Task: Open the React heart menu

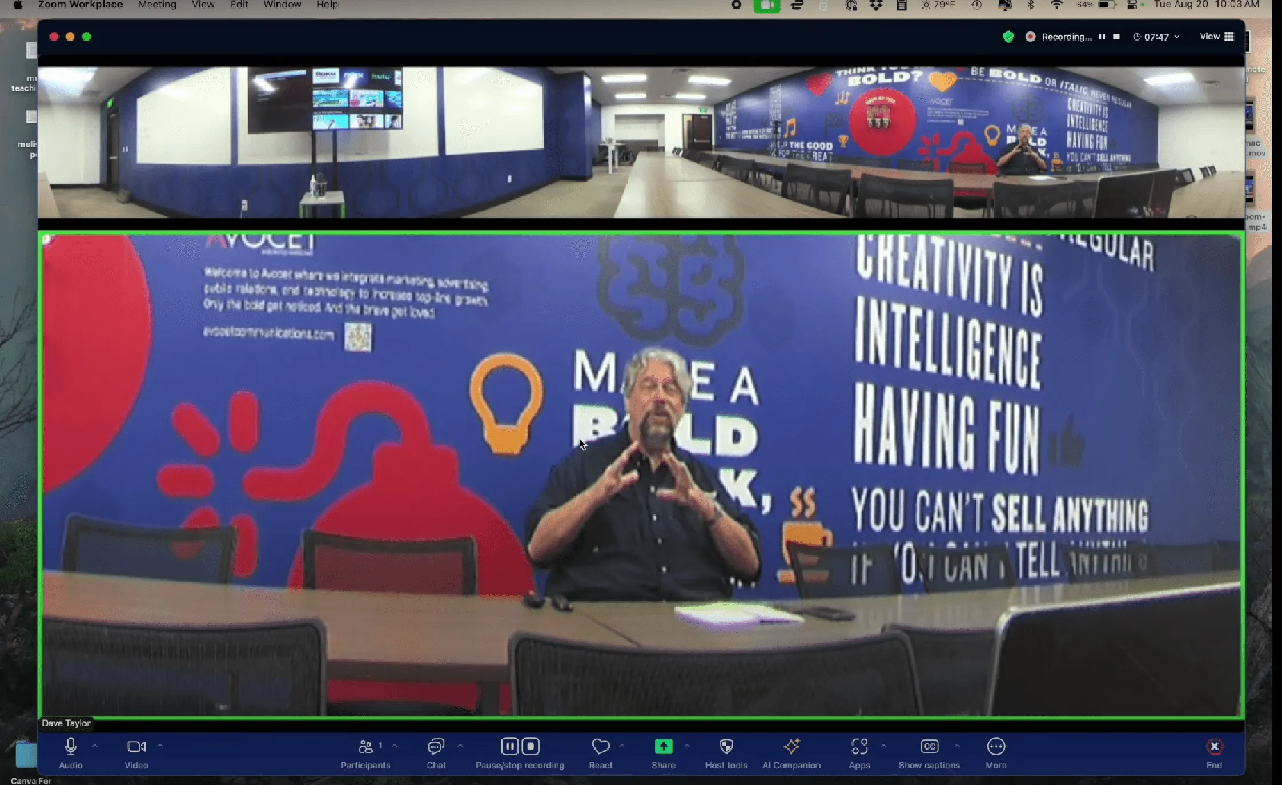Action: [x=600, y=746]
